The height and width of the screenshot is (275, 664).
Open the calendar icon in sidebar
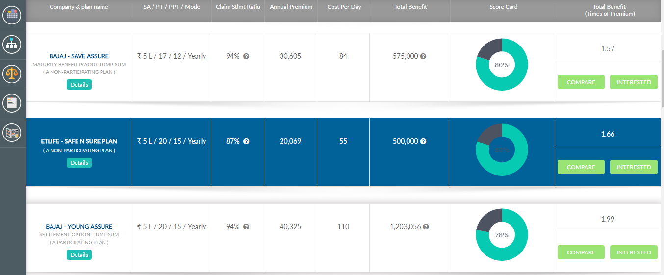(x=13, y=15)
